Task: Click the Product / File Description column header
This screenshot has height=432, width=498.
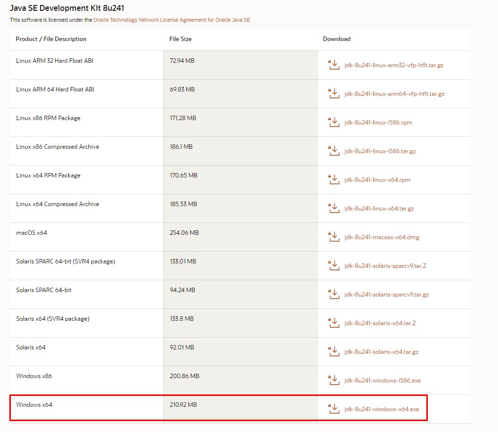Action: pyautogui.click(x=51, y=39)
